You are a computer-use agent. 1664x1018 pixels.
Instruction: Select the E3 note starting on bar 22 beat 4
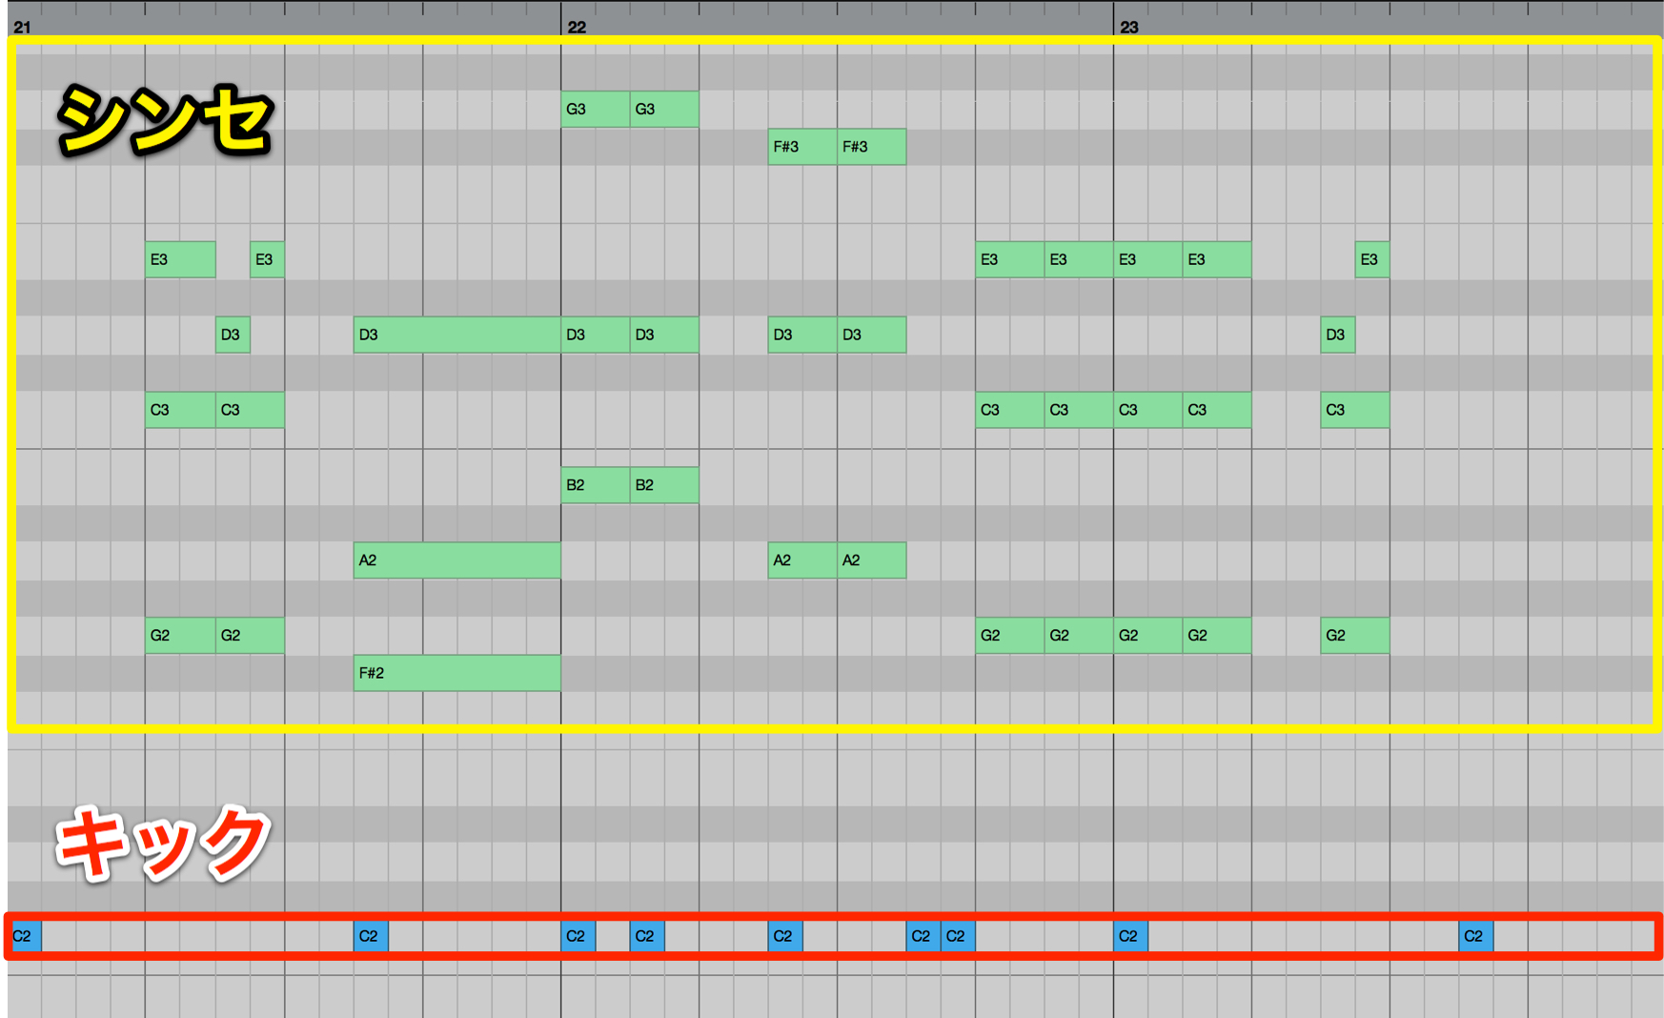(1010, 259)
